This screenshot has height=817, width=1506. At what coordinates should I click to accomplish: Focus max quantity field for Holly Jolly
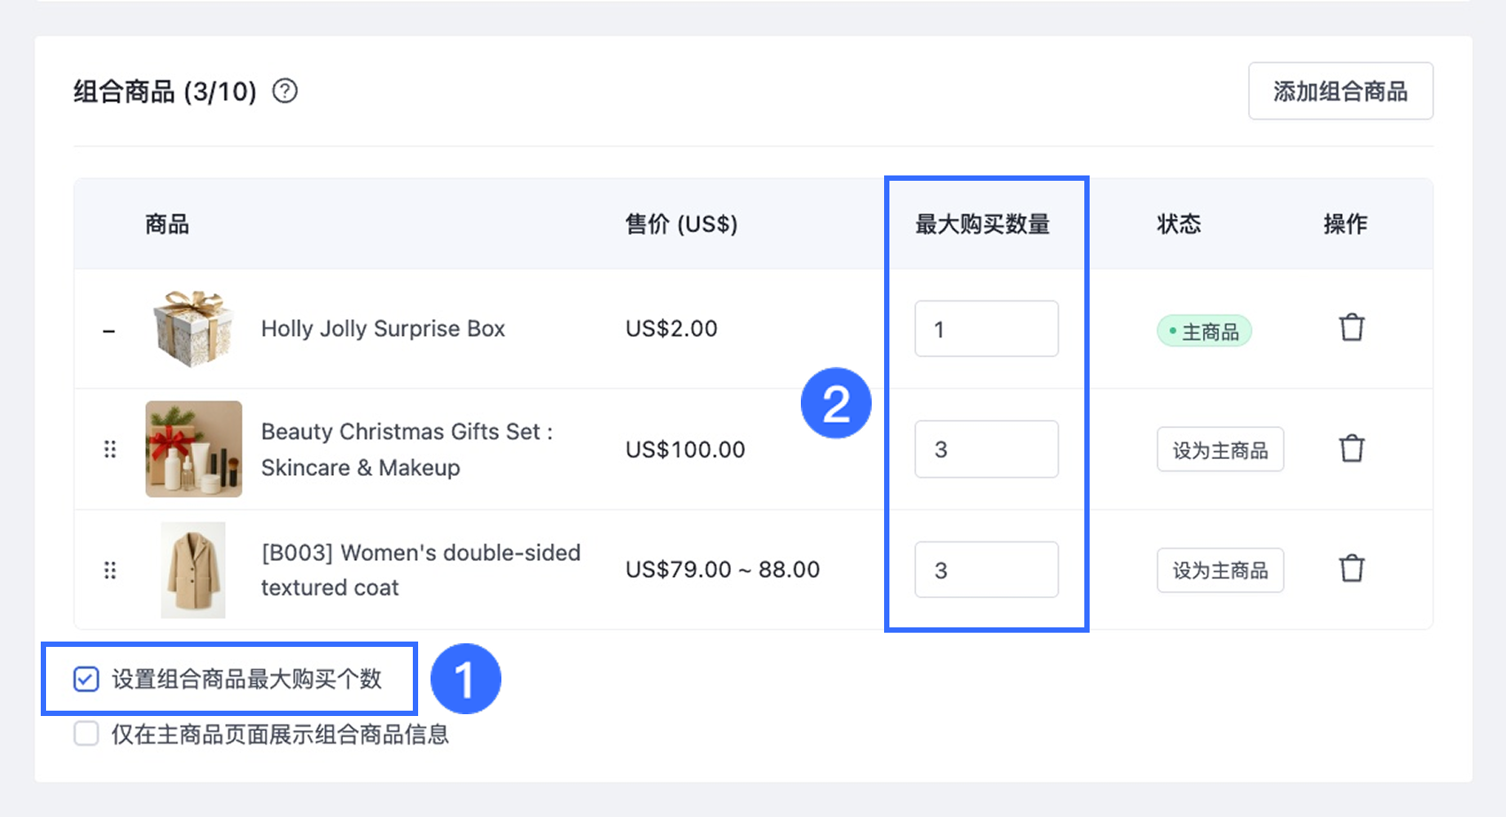tap(986, 329)
